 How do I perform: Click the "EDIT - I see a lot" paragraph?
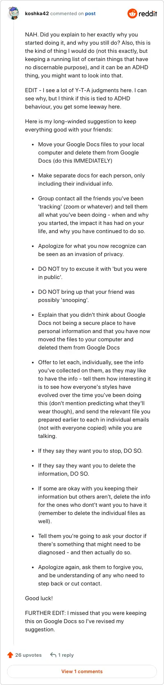tap(86, 98)
